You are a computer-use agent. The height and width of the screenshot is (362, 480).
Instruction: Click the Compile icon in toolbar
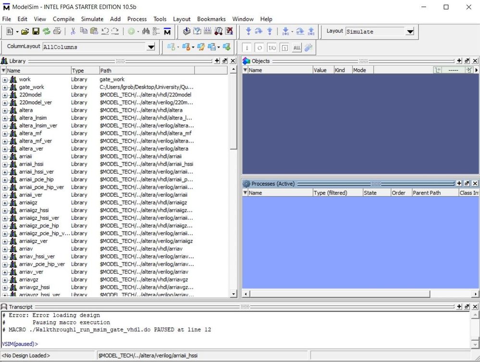pyautogui.click(x=187, y=31)
